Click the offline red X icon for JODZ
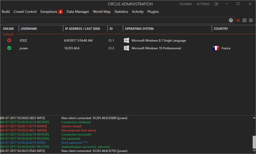The image size is (256, 154). [9, 40]
